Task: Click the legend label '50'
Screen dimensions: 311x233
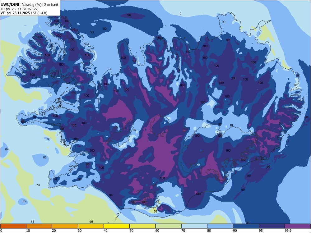Action: [x=131, y=231]
